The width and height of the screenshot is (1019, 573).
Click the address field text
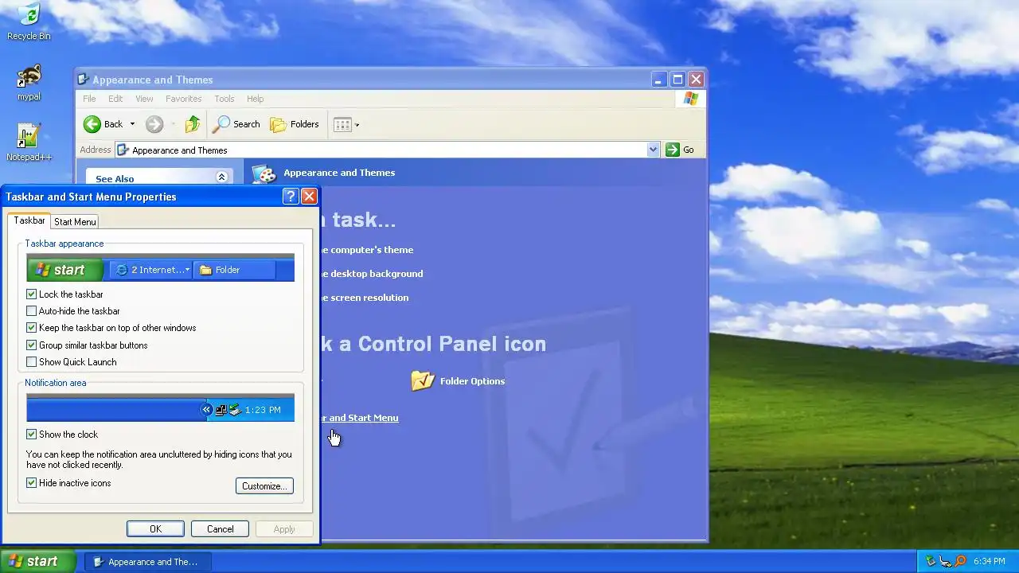tap(179, 150)
